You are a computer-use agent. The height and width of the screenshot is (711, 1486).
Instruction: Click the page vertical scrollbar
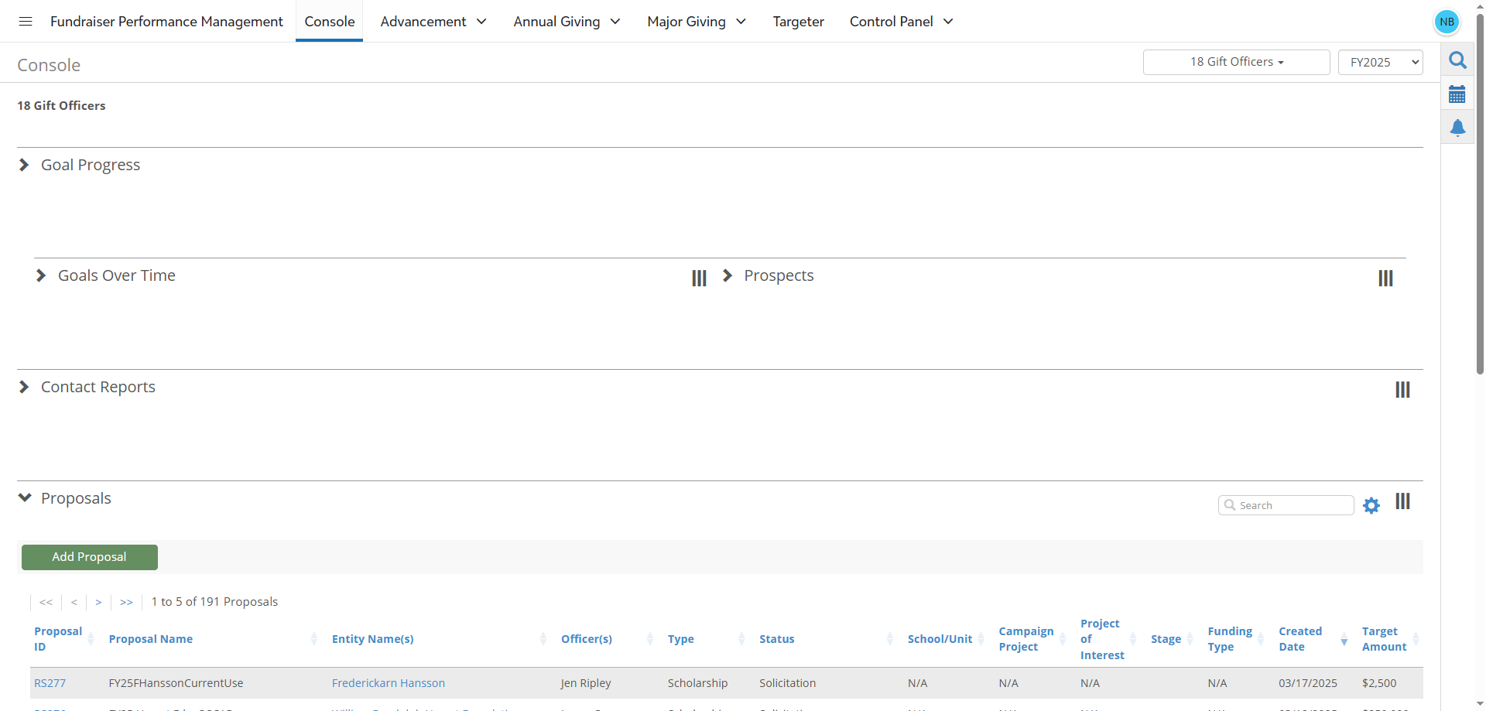[x=1480, y=193]
